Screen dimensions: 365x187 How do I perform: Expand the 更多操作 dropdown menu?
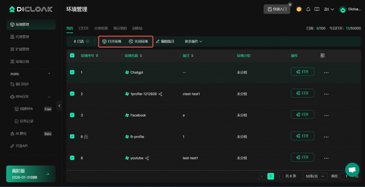click(x=193, y=42)
